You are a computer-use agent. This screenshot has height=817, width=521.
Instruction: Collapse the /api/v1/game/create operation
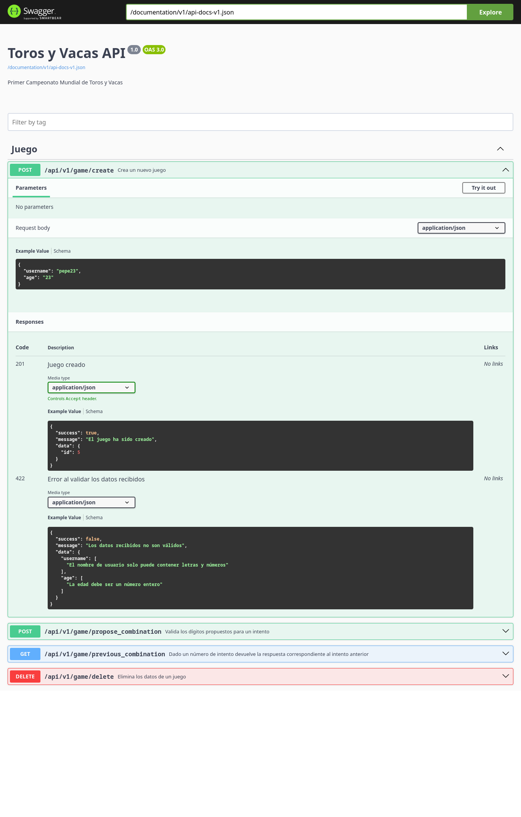tap(505, 170)
